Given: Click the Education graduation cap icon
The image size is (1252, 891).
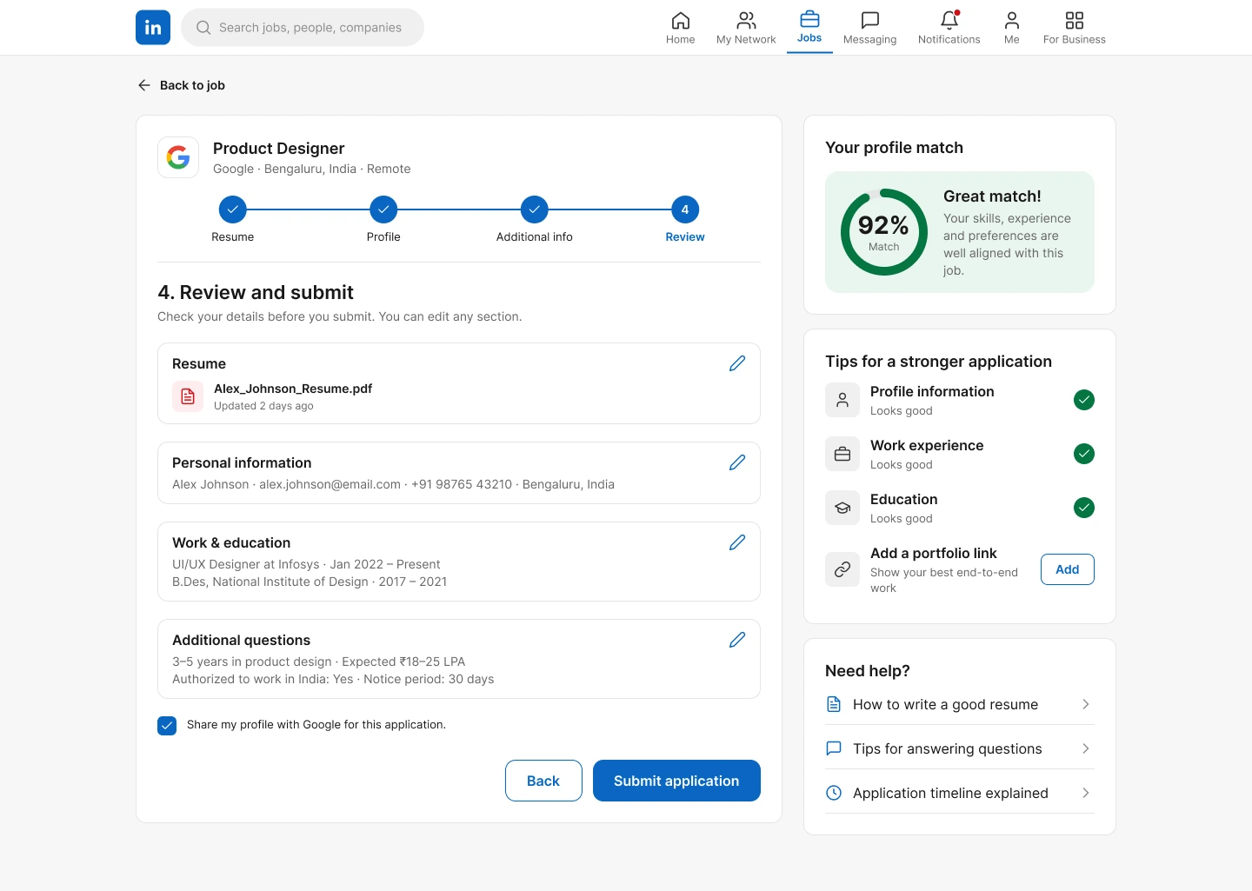Looking at the screenshot, I should click(842, 508).
